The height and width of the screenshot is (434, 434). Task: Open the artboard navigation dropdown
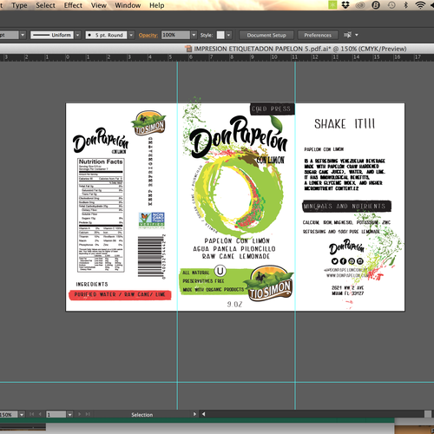coord(69,415)
